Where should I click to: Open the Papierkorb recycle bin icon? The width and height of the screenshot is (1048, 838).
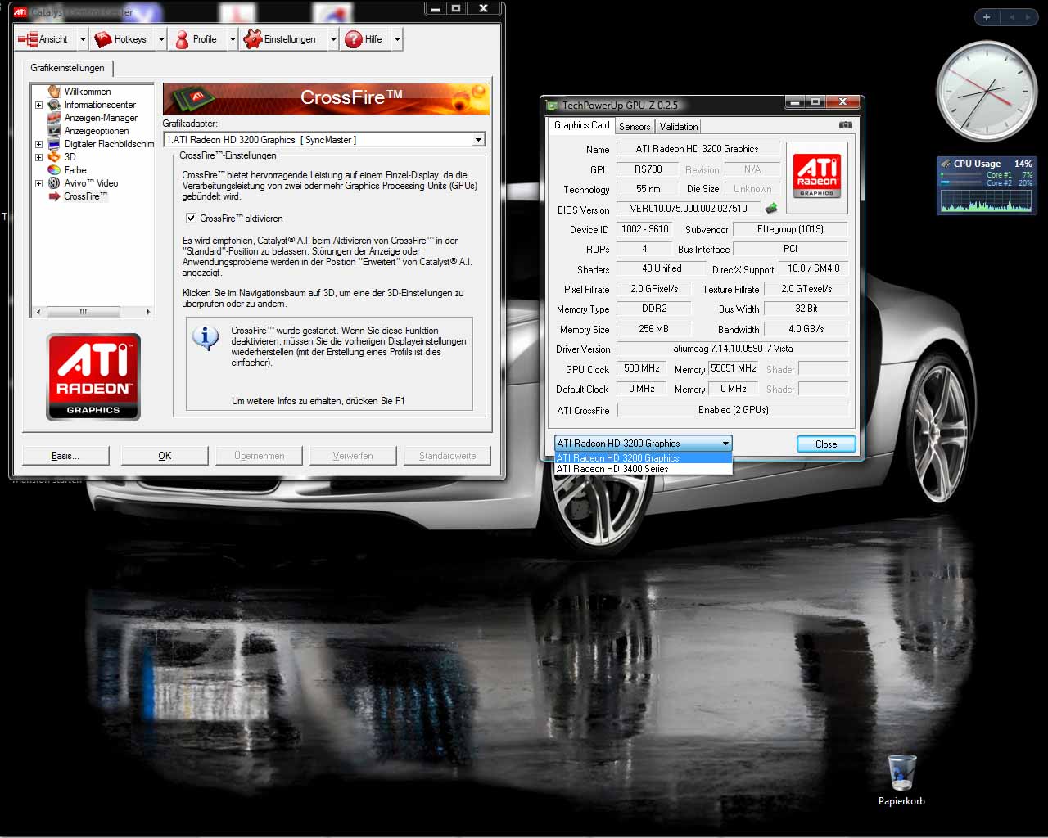coord(901,780)
